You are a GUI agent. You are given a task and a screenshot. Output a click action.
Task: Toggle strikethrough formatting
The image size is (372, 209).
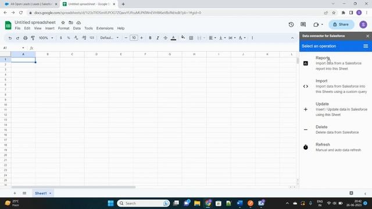(x=165, y=38)
